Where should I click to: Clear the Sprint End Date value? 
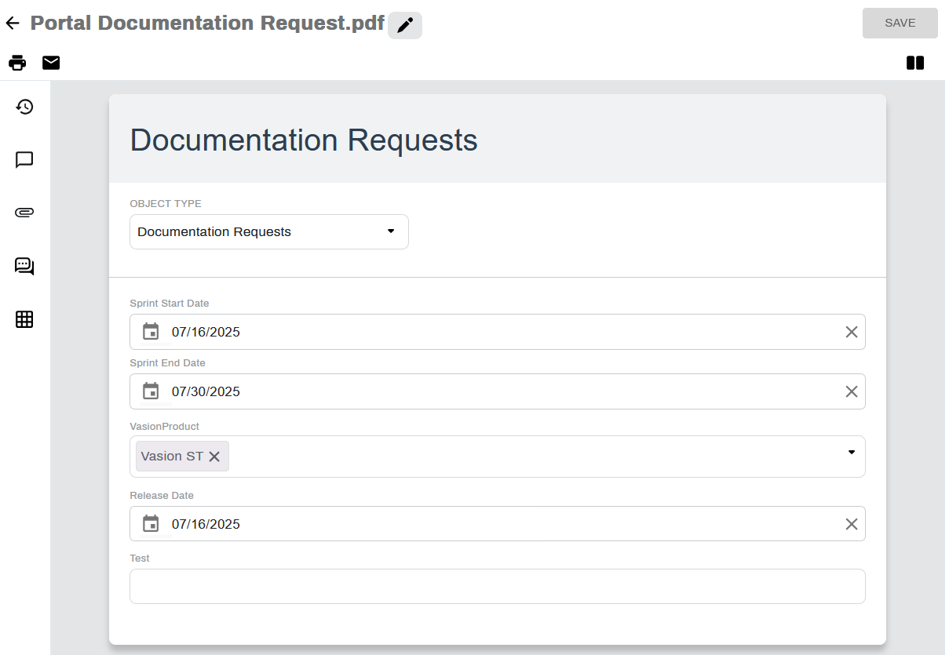[852, 391]
